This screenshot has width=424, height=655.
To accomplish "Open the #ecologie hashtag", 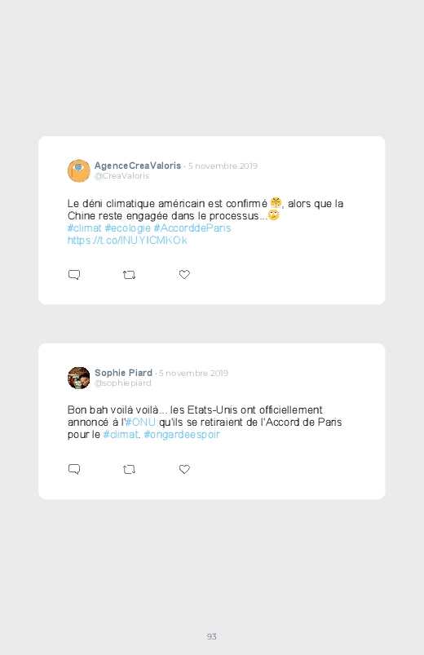I will pos(127,228).
